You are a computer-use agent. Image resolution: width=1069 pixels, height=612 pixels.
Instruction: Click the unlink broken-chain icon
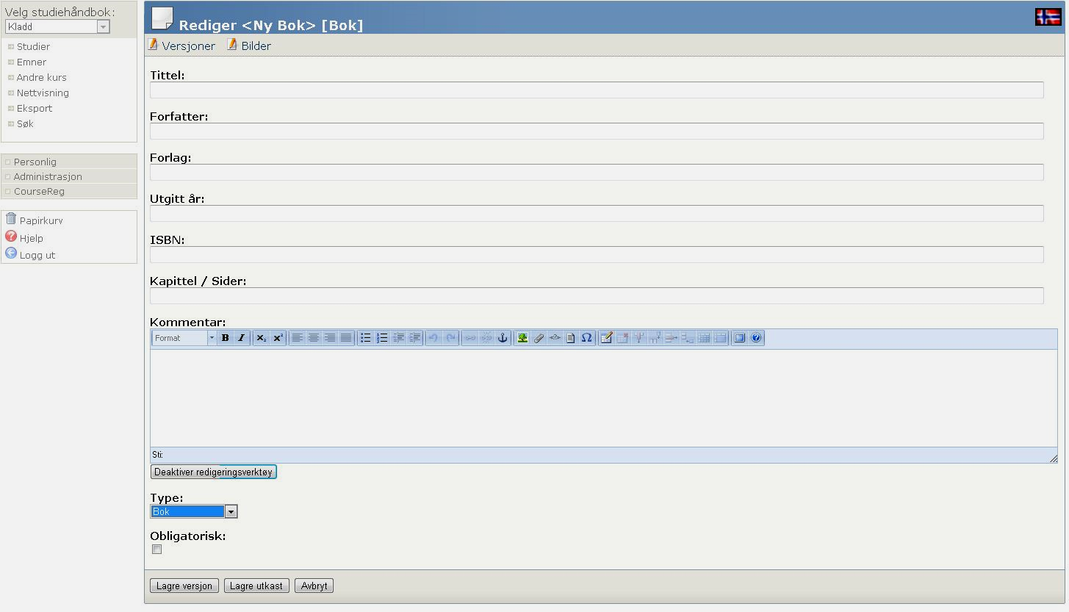[x=486, y=338]
